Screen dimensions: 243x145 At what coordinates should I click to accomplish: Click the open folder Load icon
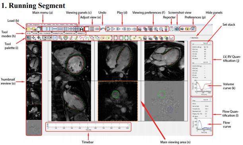pos(28,29)
